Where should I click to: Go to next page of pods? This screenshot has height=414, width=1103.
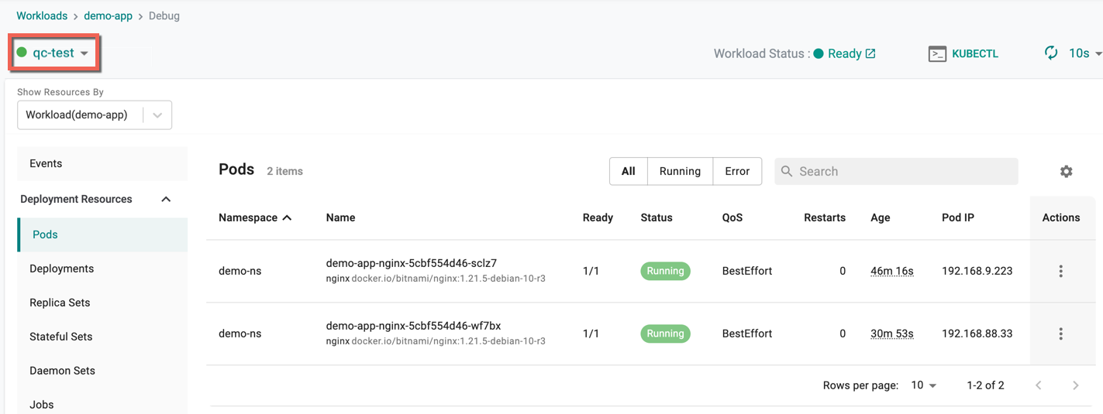(x=1076, y=385)
